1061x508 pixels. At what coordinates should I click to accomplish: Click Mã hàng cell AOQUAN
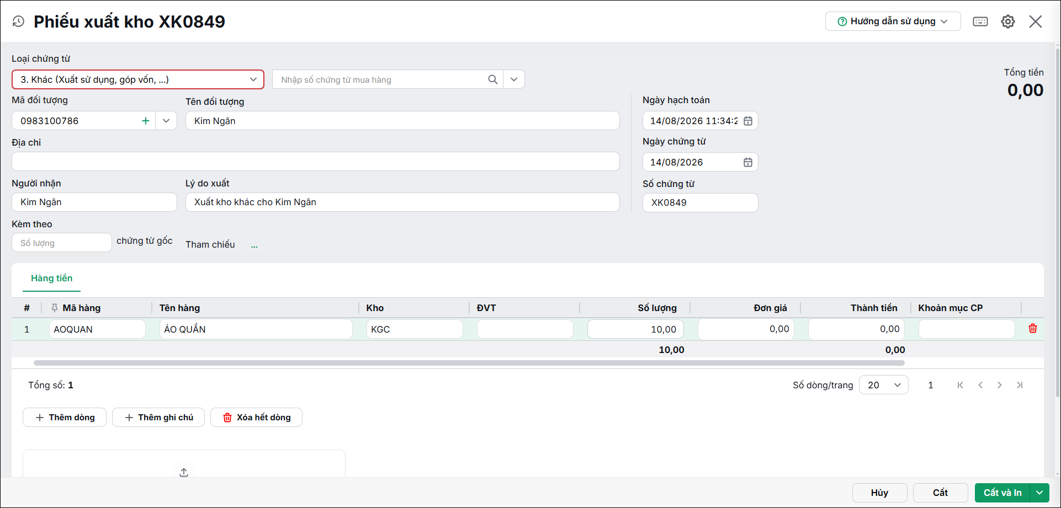[x=97, y=329]
